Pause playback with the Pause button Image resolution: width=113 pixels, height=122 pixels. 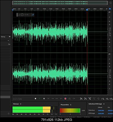[x=44, y=99]
